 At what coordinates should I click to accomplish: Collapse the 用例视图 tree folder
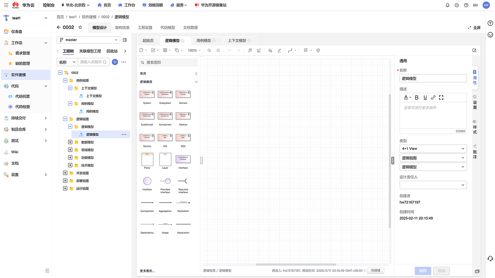tap(65, 80)
